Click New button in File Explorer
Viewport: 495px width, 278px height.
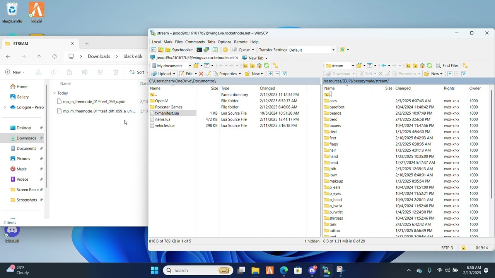click(15, 72)
